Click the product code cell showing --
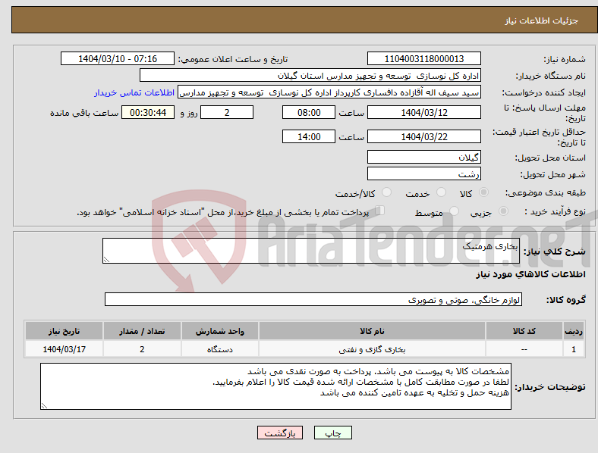The width and height of the screenshot is (598, 453). pyautogui.click(x=524, y=349)
